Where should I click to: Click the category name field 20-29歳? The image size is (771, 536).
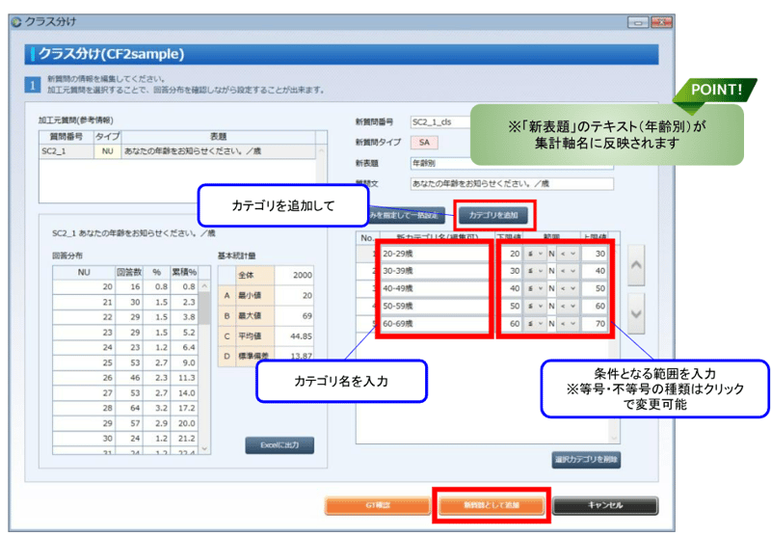[435, 254]
